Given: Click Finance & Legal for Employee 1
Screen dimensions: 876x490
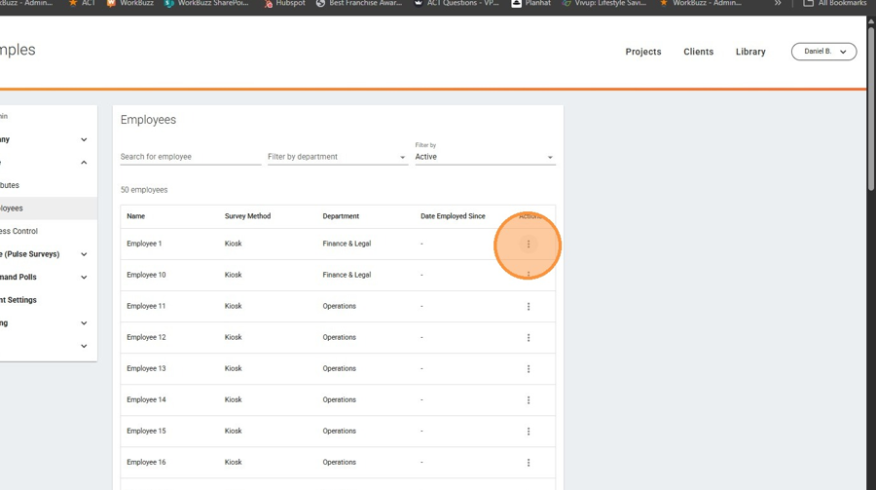Looking at the screenshot, I should click(347, 244).
